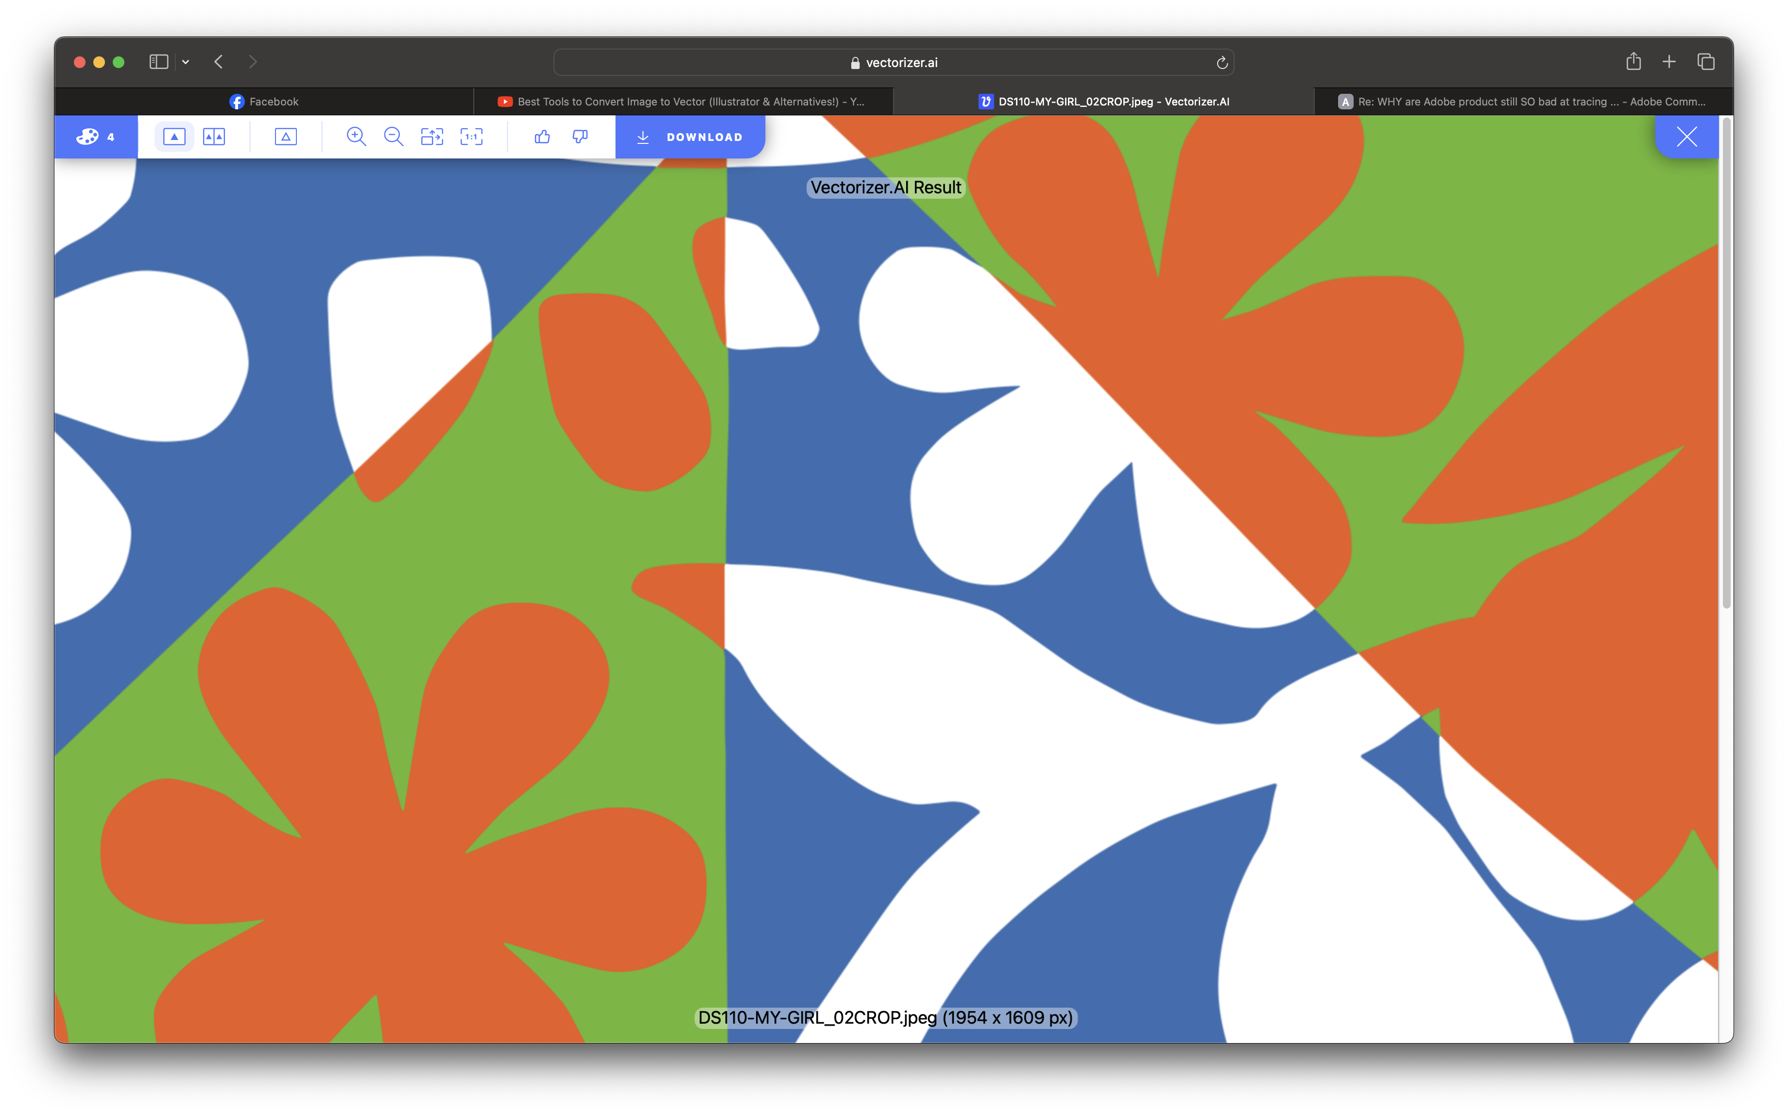The width and height of the screenshot is (1788, 1115).
Task: Reload the page using the refresh icon
Action: (1221, 63)
